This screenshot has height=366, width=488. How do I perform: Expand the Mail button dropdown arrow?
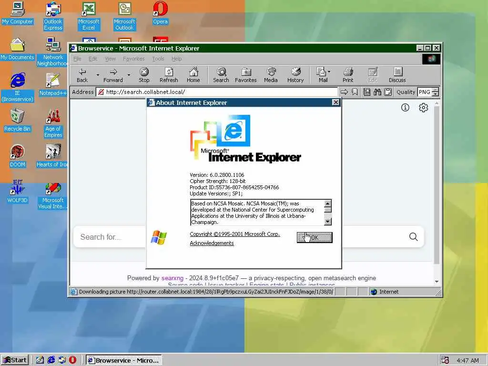[329, 71]
